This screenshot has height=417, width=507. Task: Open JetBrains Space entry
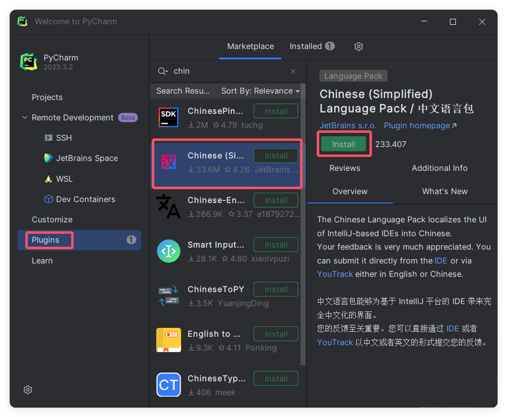pos(81,158)
